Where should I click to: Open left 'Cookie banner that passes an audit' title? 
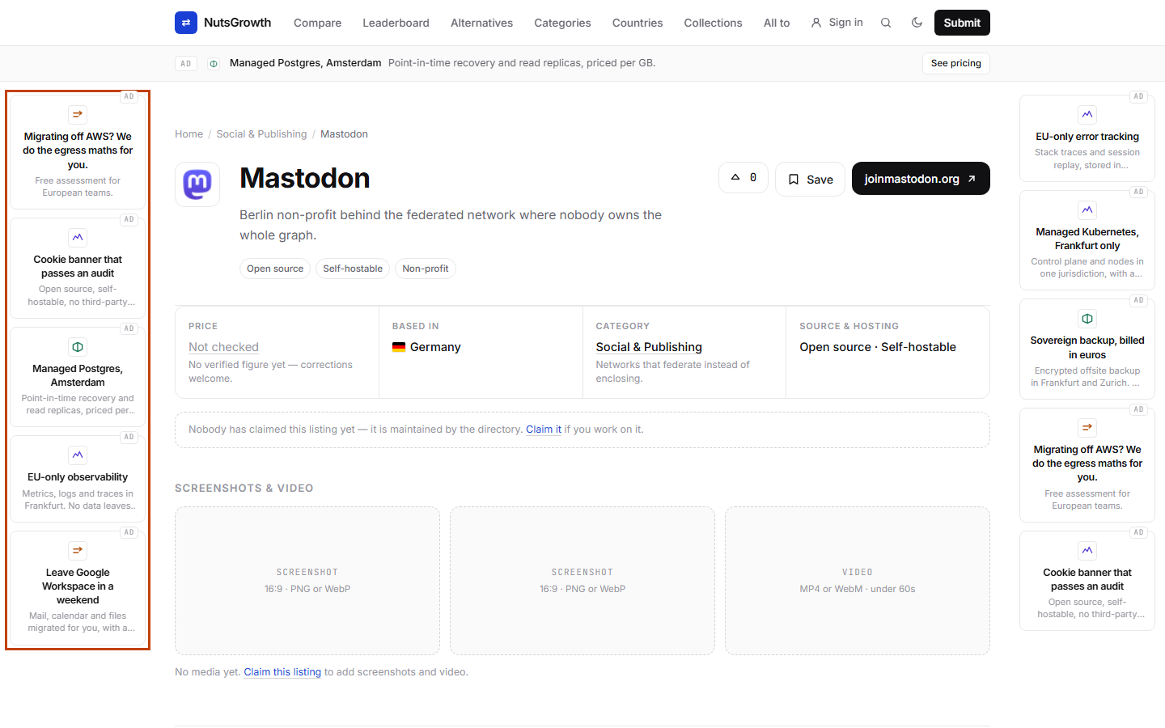click(x=78, y=266)
